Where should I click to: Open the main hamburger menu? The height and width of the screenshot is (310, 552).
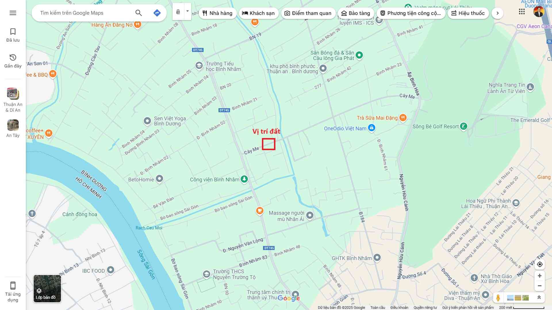(x=13, y=13)
